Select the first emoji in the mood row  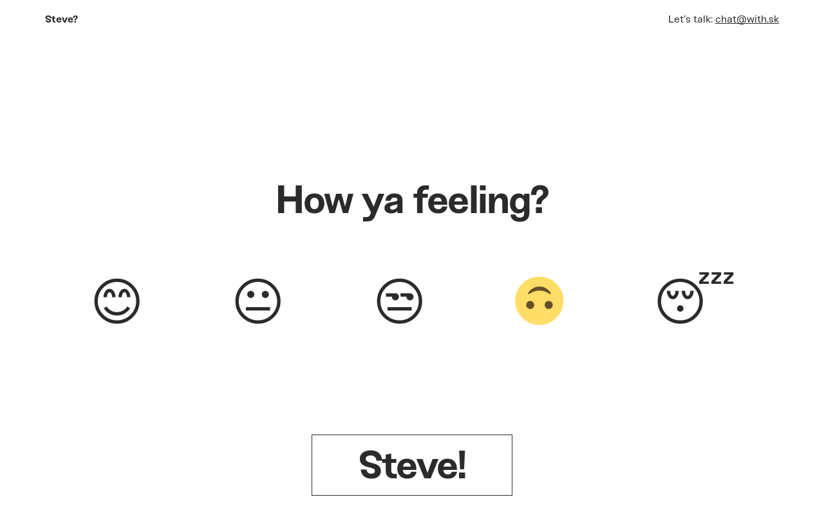117,301
